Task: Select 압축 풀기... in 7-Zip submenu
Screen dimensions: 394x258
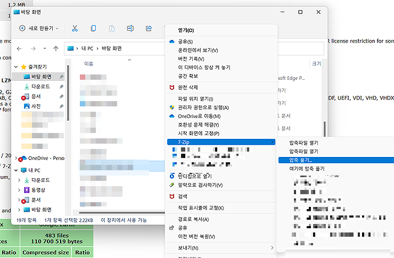Action: (336, 160)
